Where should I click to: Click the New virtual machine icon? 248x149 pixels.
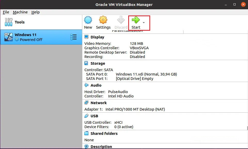pos(88,20)
